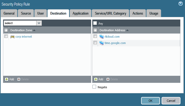Open the corp internet zone link
The width and height of the screenshot is (185, 106).
coord(24,37)
